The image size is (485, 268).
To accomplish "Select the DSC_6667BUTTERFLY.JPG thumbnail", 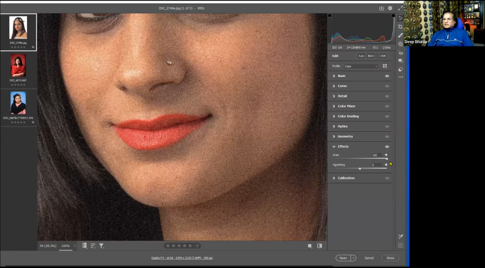I will coord(18,104).
